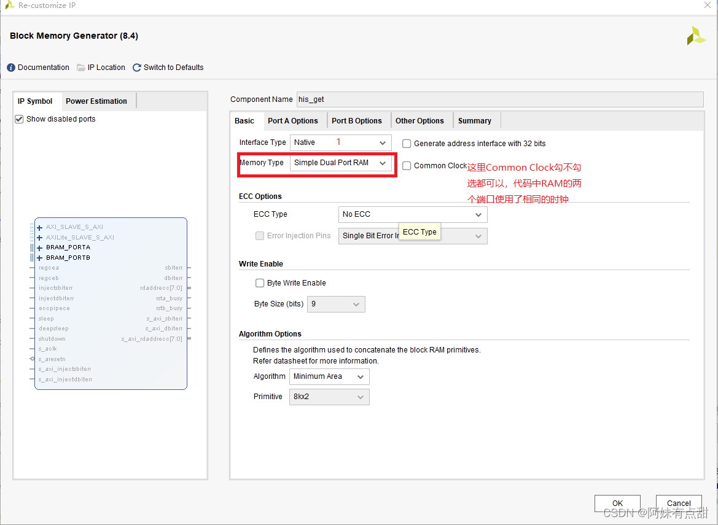
Task: Click the Xilinx logo at top right
Action: 696,36
